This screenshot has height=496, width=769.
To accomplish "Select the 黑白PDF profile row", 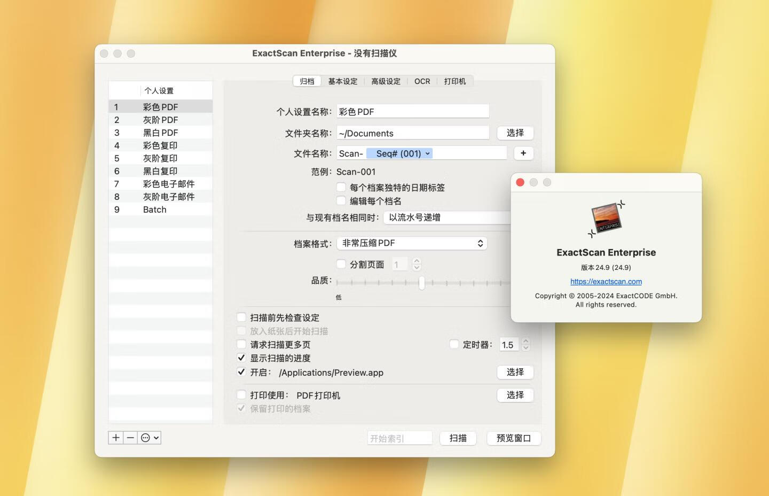I will 161,133.
